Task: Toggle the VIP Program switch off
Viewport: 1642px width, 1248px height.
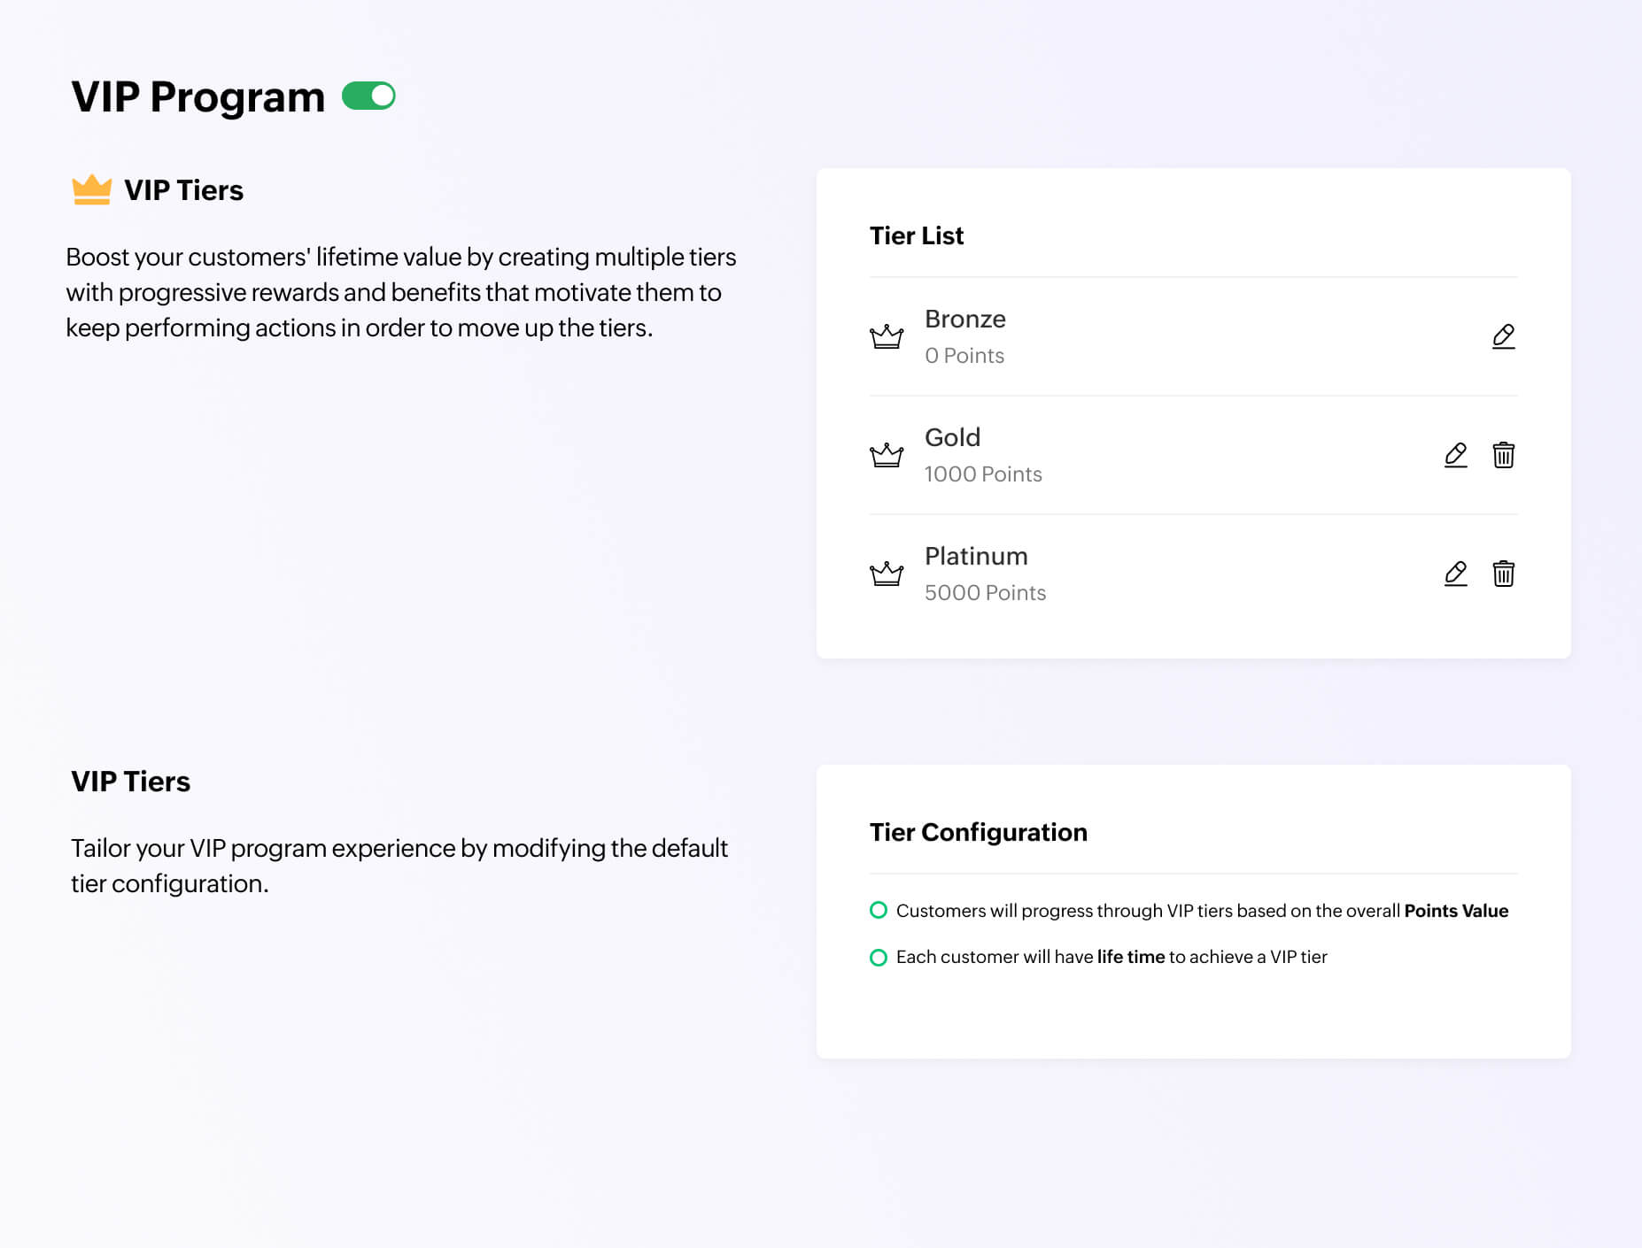Action: (368, 96)
